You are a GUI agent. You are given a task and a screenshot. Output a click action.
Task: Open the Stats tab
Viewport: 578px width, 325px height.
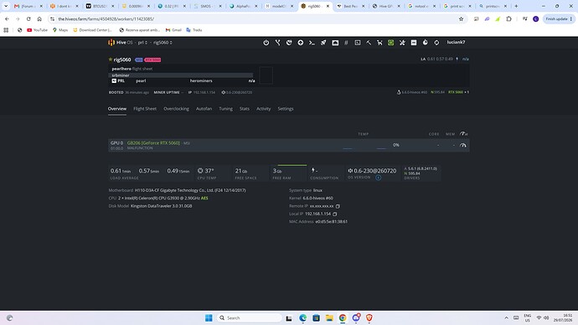click(245, 109)
